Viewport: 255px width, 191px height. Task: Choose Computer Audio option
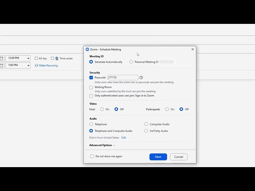click(x=146, y=124)
